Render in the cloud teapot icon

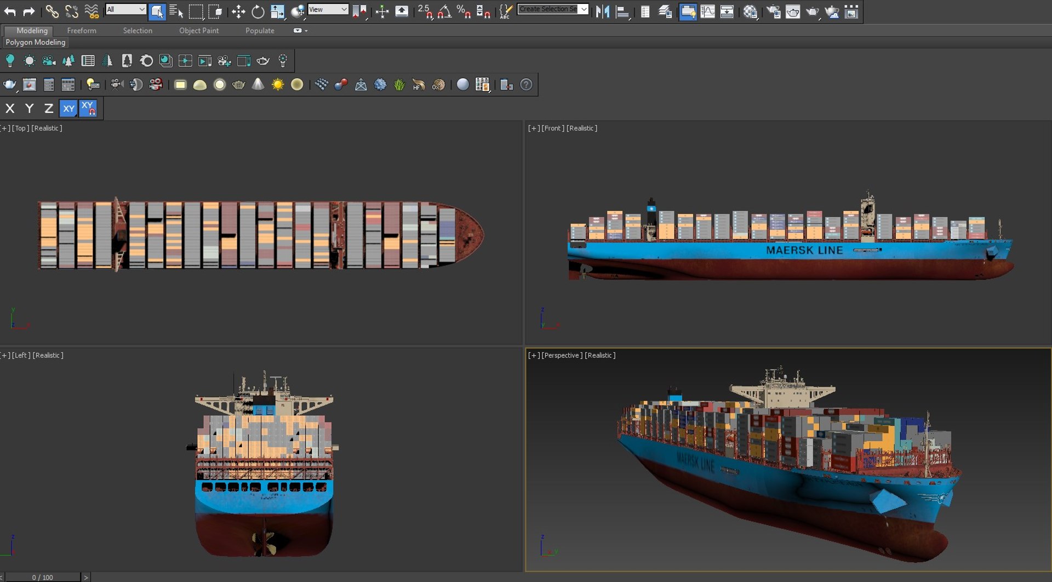[832, 12]
